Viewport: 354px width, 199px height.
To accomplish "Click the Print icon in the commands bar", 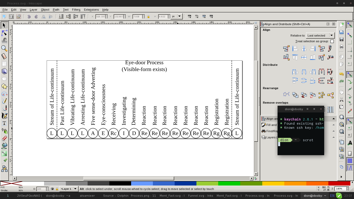I will click(341, 47).
